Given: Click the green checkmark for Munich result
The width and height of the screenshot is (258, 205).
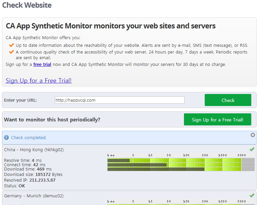Looking at the screenshot, I should click(x=252, y=195).
